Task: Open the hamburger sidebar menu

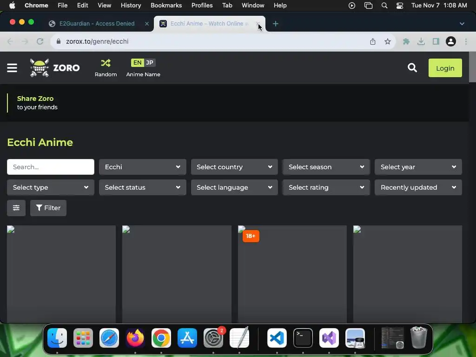Action: tap(12, 68)
